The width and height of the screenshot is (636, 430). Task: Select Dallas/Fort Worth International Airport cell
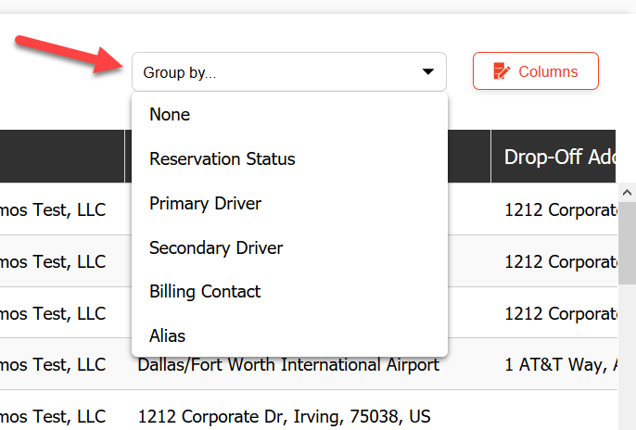[x=288, y=365]
